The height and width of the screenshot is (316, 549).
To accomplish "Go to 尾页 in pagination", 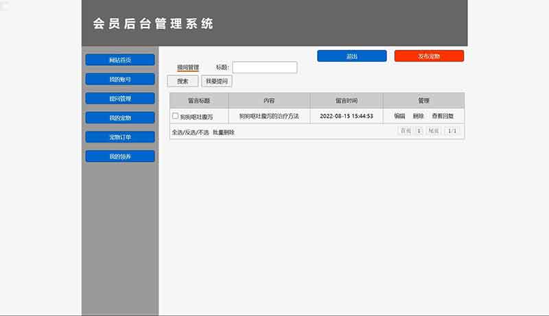I will click(434, 131).
